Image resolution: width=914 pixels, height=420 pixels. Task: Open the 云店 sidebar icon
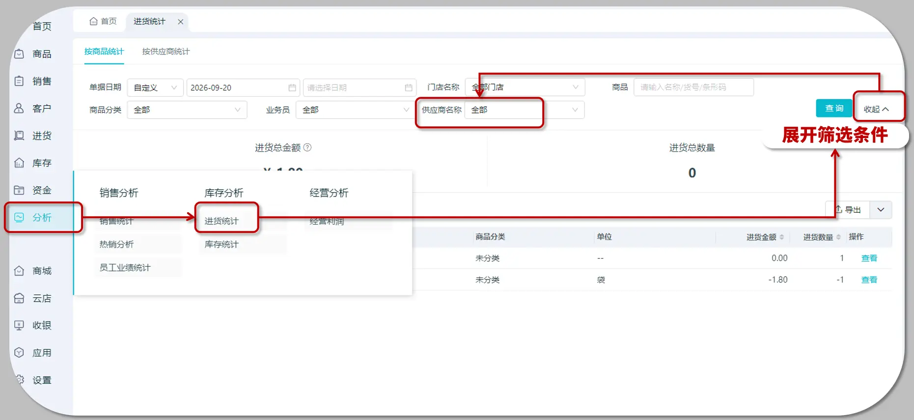click(x=19, y=298)
